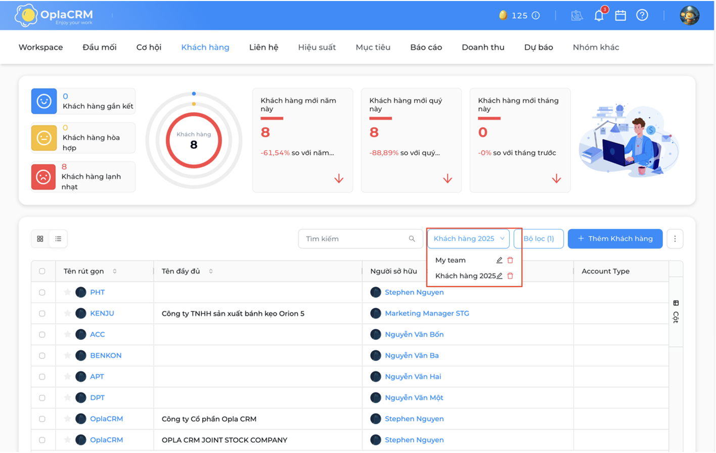The image size is (716, 453).
Task: Click the happy face Khách hàng gắn kết icon
Action: pyautogui.click(x=44, y=101)
